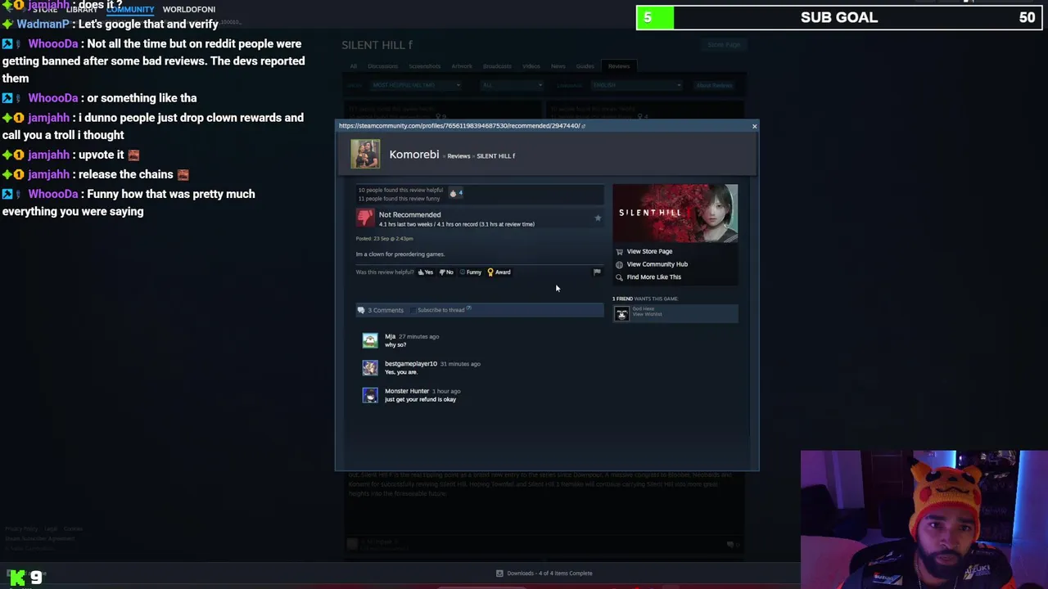Open the friend's View Wishlist link
The height and width of the screenshot is (589, 1048).
[647, 315]
